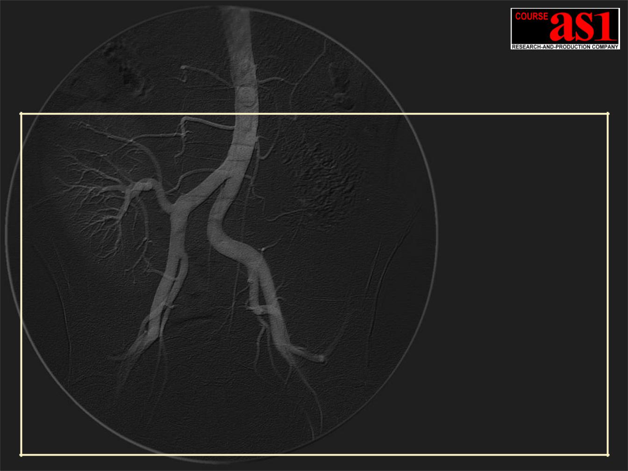The height and width of the screenshot is (471, 628).
Task: Select the bottom-right corner handle of the frame
Action: (x=608, y=454)
